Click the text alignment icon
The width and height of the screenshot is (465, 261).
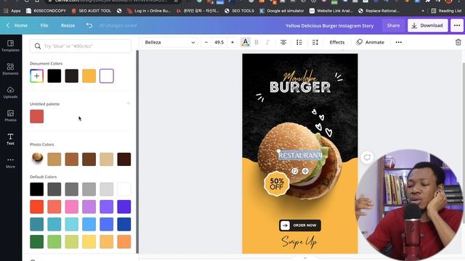283,42
